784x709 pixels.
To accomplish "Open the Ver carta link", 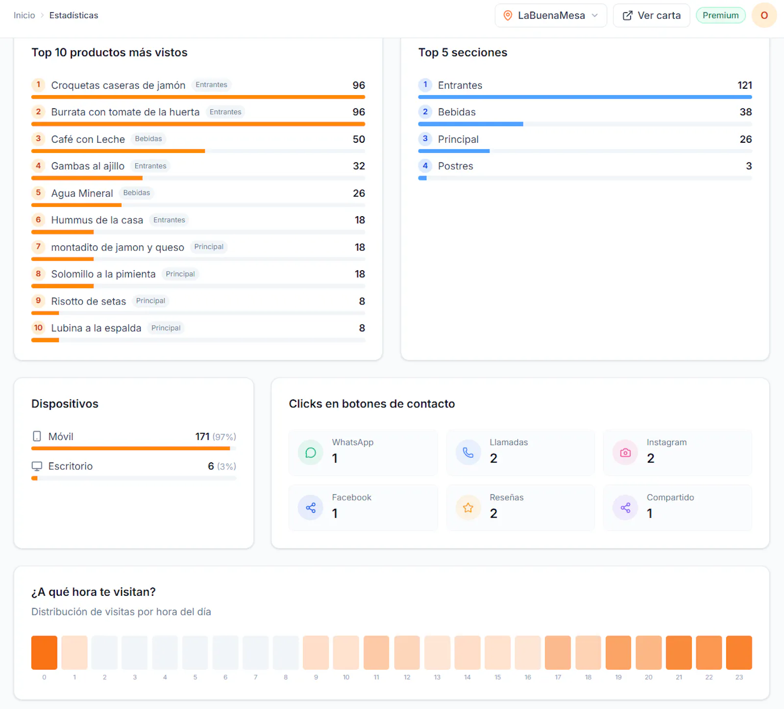I will click(651, 15).
